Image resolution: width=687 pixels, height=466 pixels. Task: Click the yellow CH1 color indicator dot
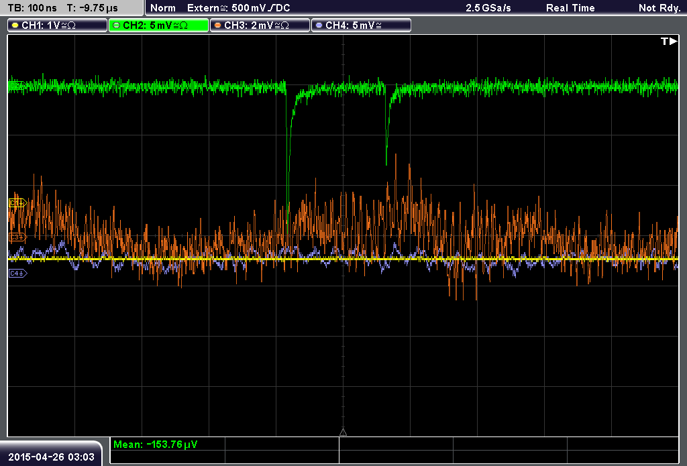point(15,25)
